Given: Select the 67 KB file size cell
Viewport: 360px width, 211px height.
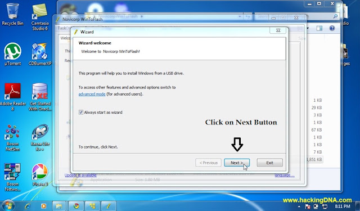Looking at the screenshot, I should [316, 130].
